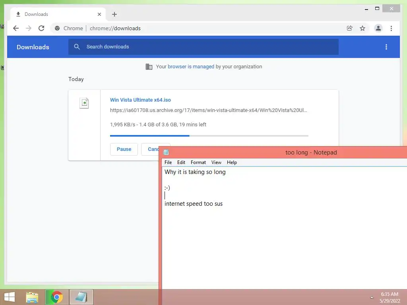Click the Chrome site info icon in address bar
This screenshot has width=407, height=305.
coord(57,28)
